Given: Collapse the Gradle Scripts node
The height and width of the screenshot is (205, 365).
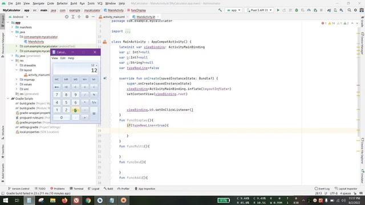Looking at the screenshot, I should 8,99.
